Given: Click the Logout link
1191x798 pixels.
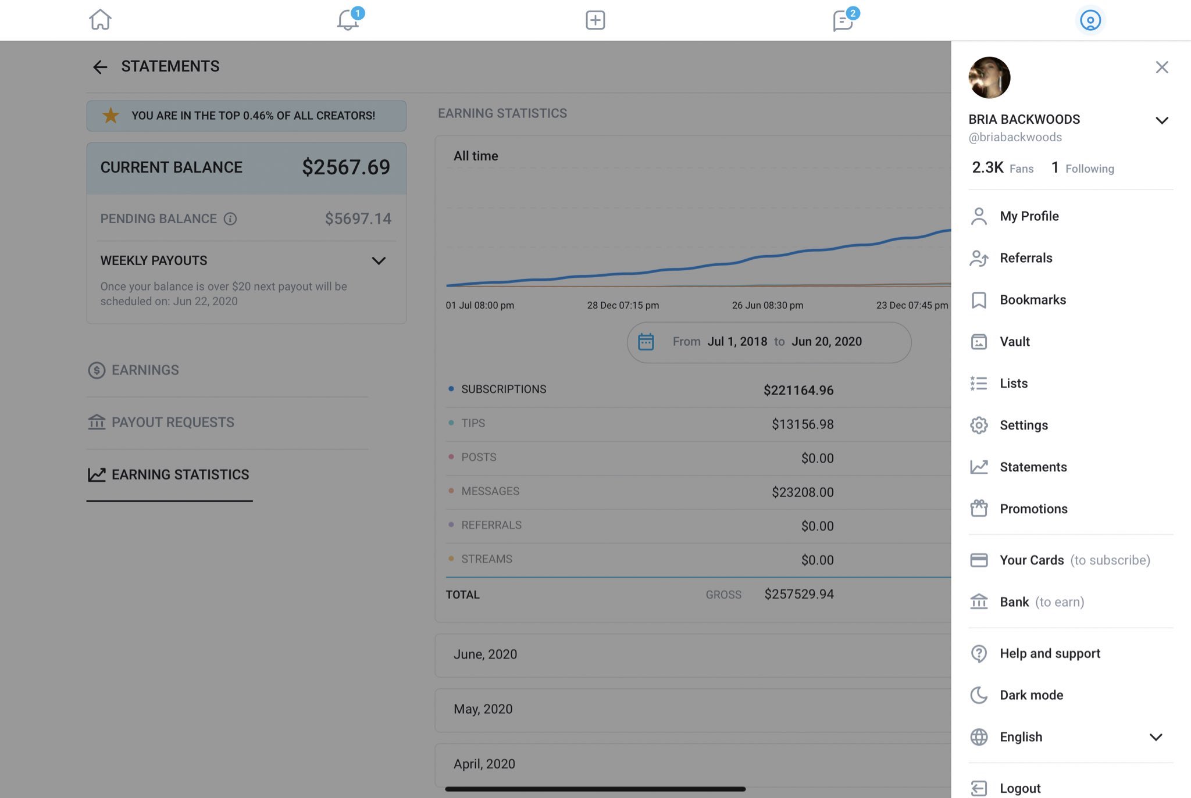Looking at the screenshot, I should pyautogui.click(x=1019, y=788).
